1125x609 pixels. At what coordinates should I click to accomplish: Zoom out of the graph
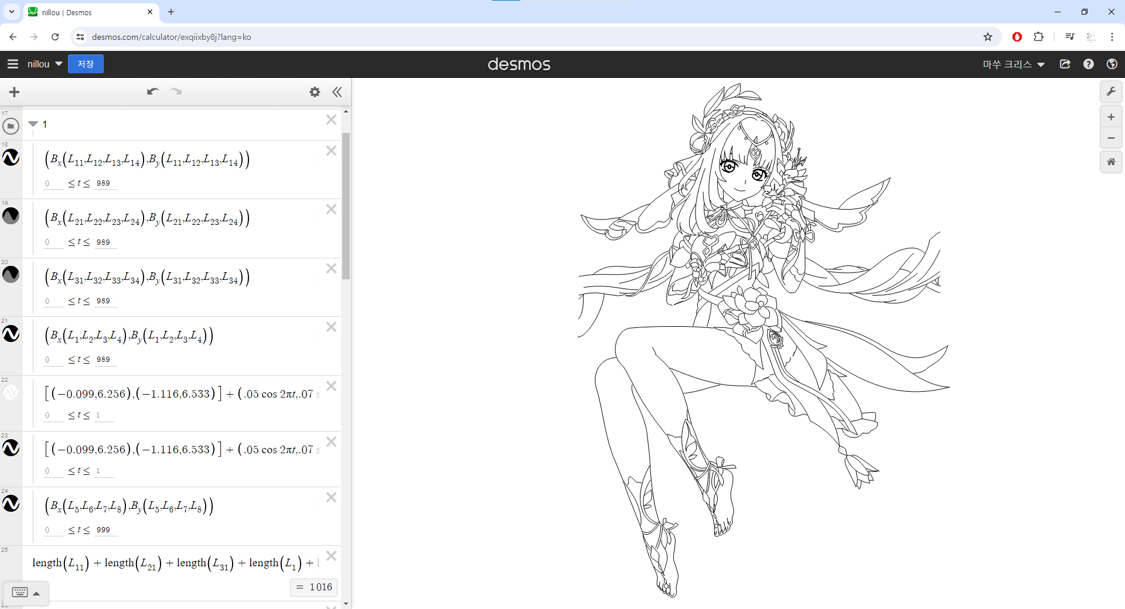(1111, 138)
